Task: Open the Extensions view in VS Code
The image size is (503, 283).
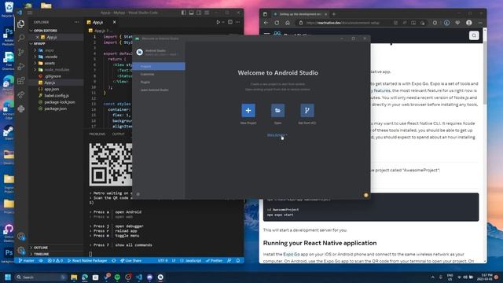Action: [x=21, y=80]
